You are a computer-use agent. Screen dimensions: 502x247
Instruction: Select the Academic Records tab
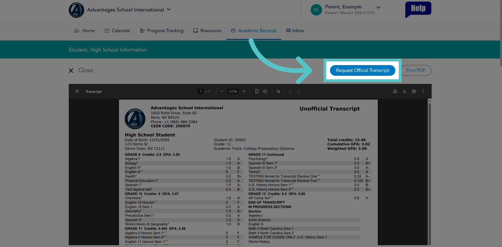coord(254,31)
